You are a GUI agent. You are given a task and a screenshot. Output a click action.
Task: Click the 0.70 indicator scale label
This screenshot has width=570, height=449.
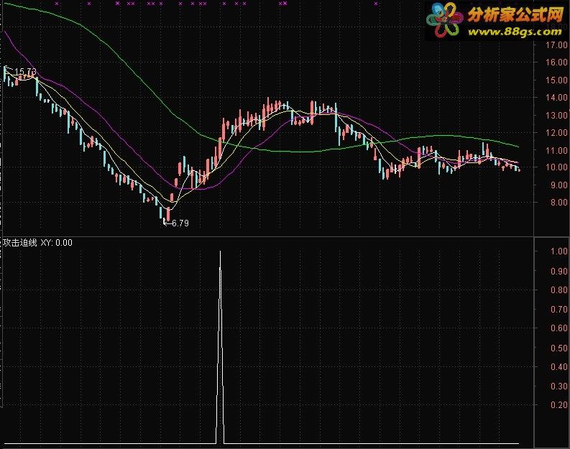click(558, 309)
